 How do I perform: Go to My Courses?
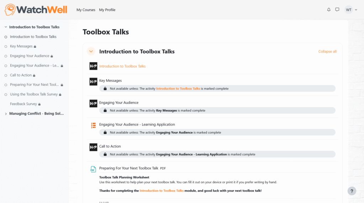tap(86, 10)
